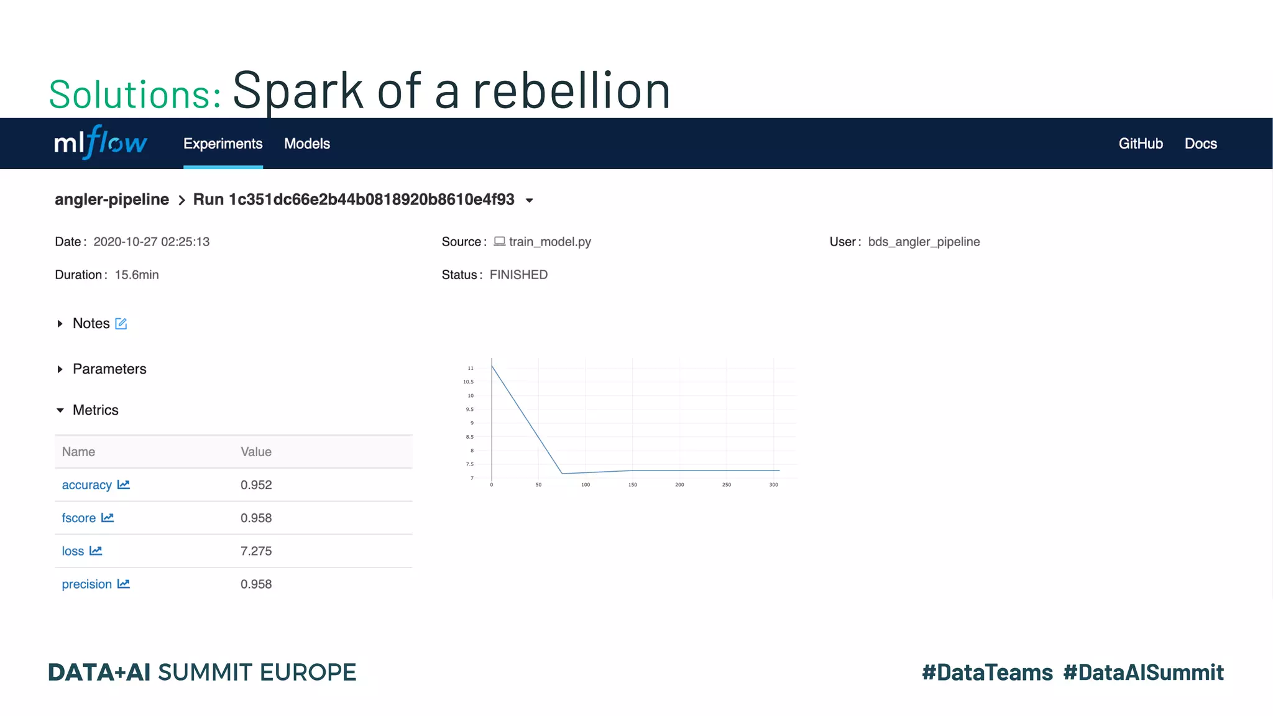Click the edit Notes pencil icon
Screen dimensions: 1273x716
[x=121, y=324]
